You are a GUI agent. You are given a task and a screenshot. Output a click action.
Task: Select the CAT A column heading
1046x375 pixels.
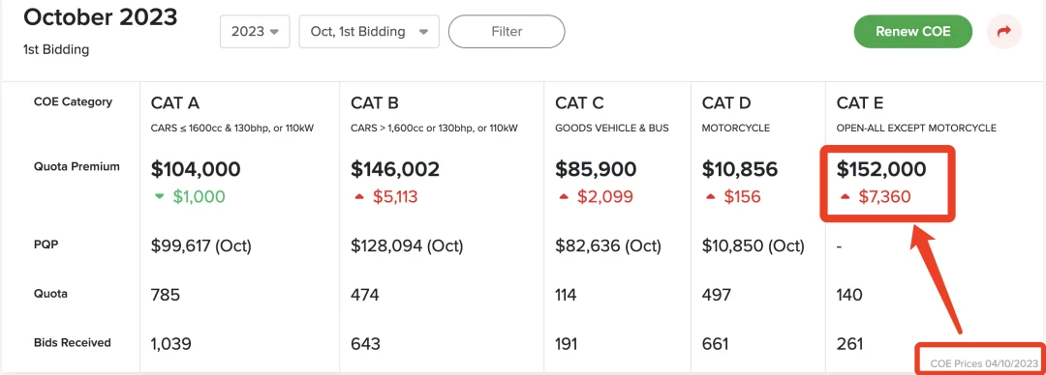coord(175,102)
